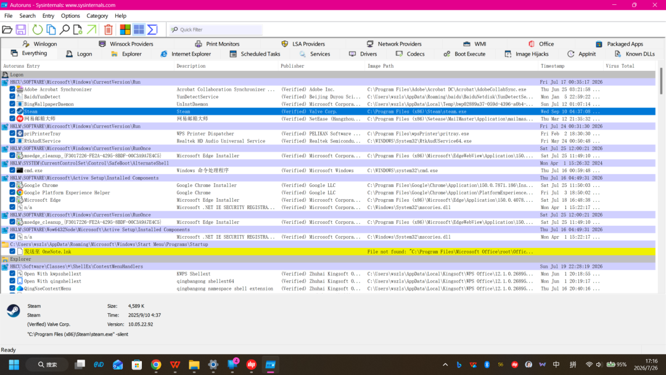Open Google Chrome from the taskbar
This screenshot has width=666, height=375.
tap(156, 365)
